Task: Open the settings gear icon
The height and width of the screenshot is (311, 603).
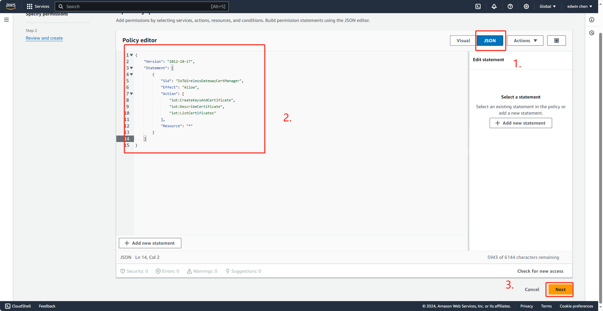Action: click(x=526, y=6)
